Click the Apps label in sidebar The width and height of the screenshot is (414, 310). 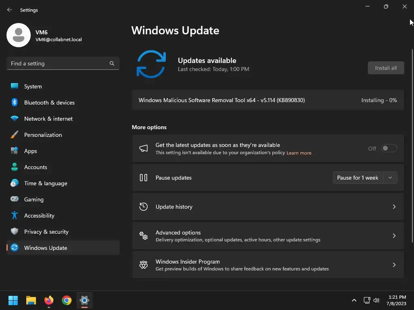pyautogui.click(x=31, y=151)
